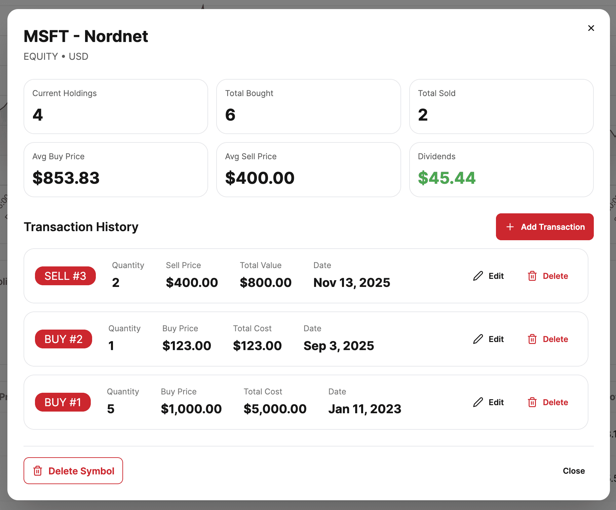
Task: Click the trash icon inside Delete Symbol
Action: [38, 471]
